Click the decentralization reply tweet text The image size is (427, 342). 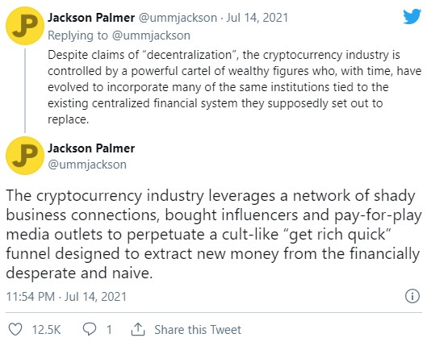pyautogui.click(x=234, y=87)
